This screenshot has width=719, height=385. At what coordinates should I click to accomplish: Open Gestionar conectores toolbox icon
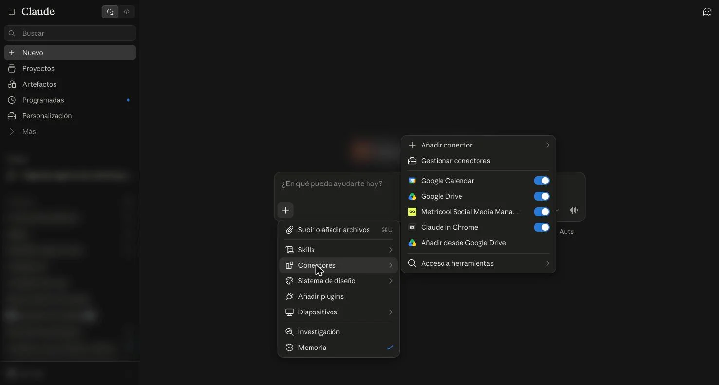[412, 161]
